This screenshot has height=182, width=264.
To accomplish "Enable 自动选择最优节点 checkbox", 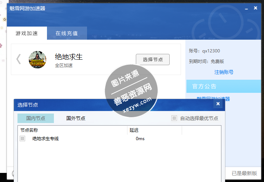I will 174,118.
